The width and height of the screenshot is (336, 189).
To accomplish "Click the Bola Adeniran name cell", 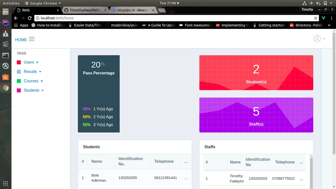I will pyautogui.click(x=99, y=178).
